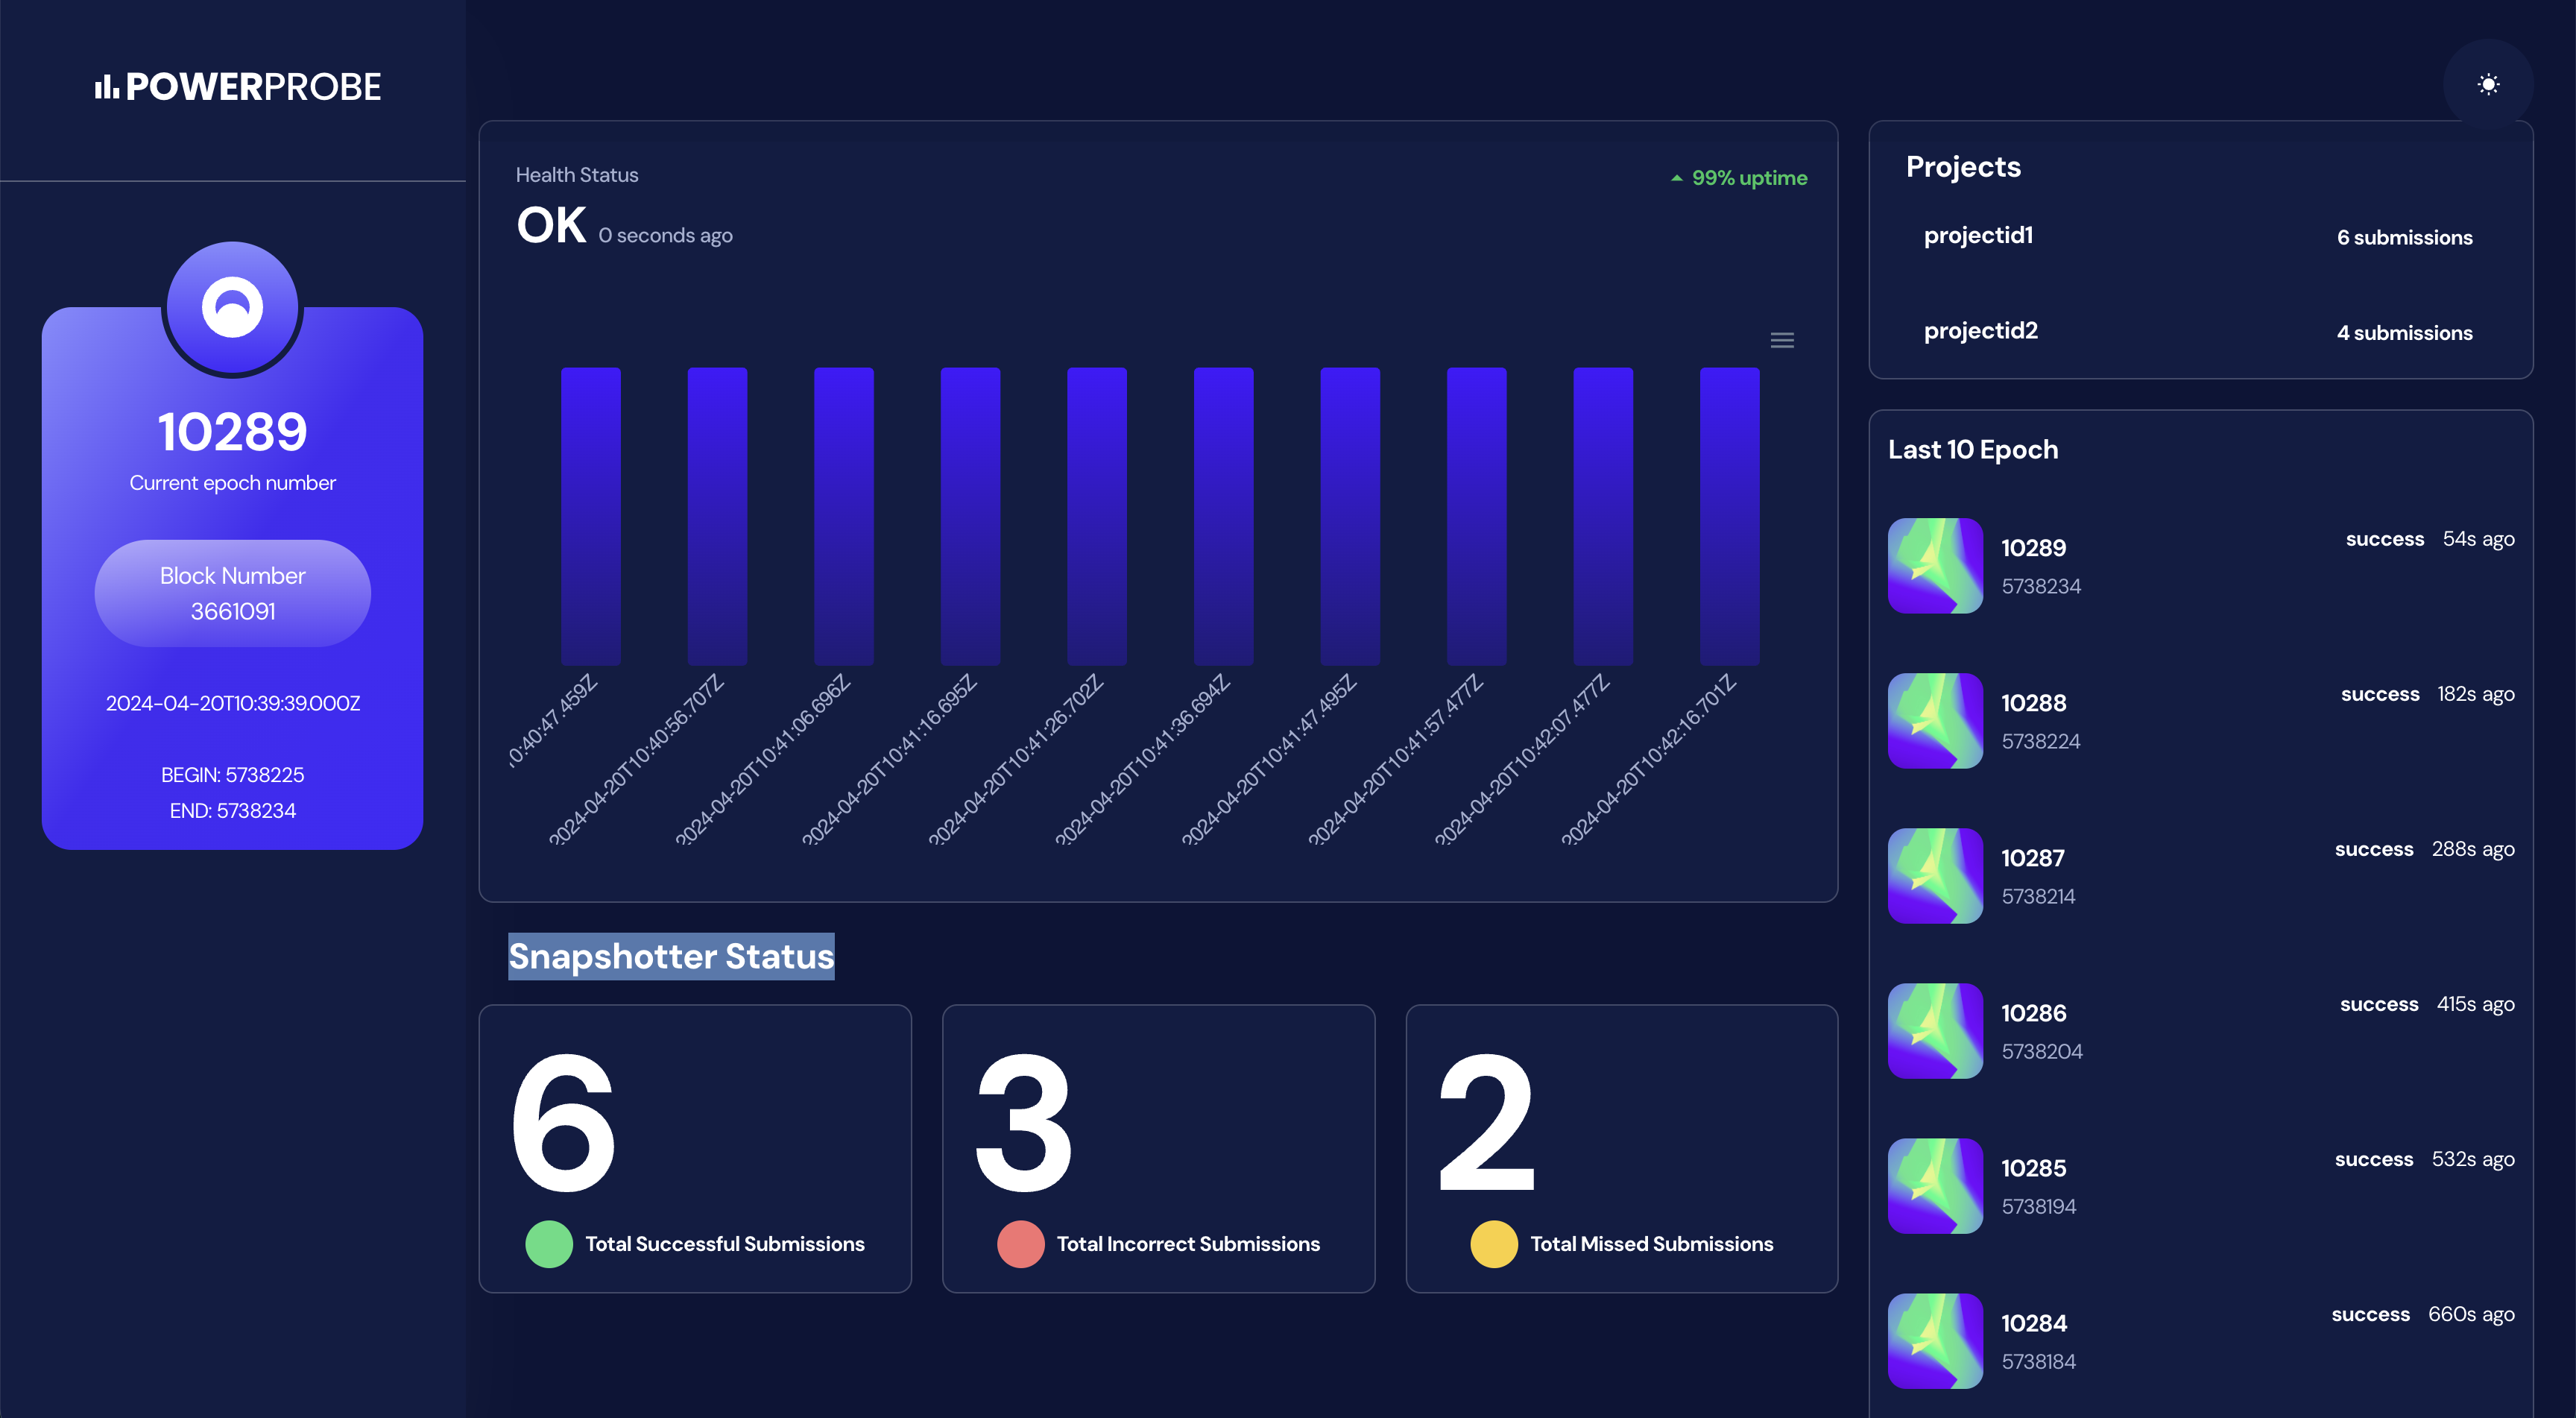
Task: Click the 2024-04-20T10:39:39.000Z timestamp
Action: [232, 703]
